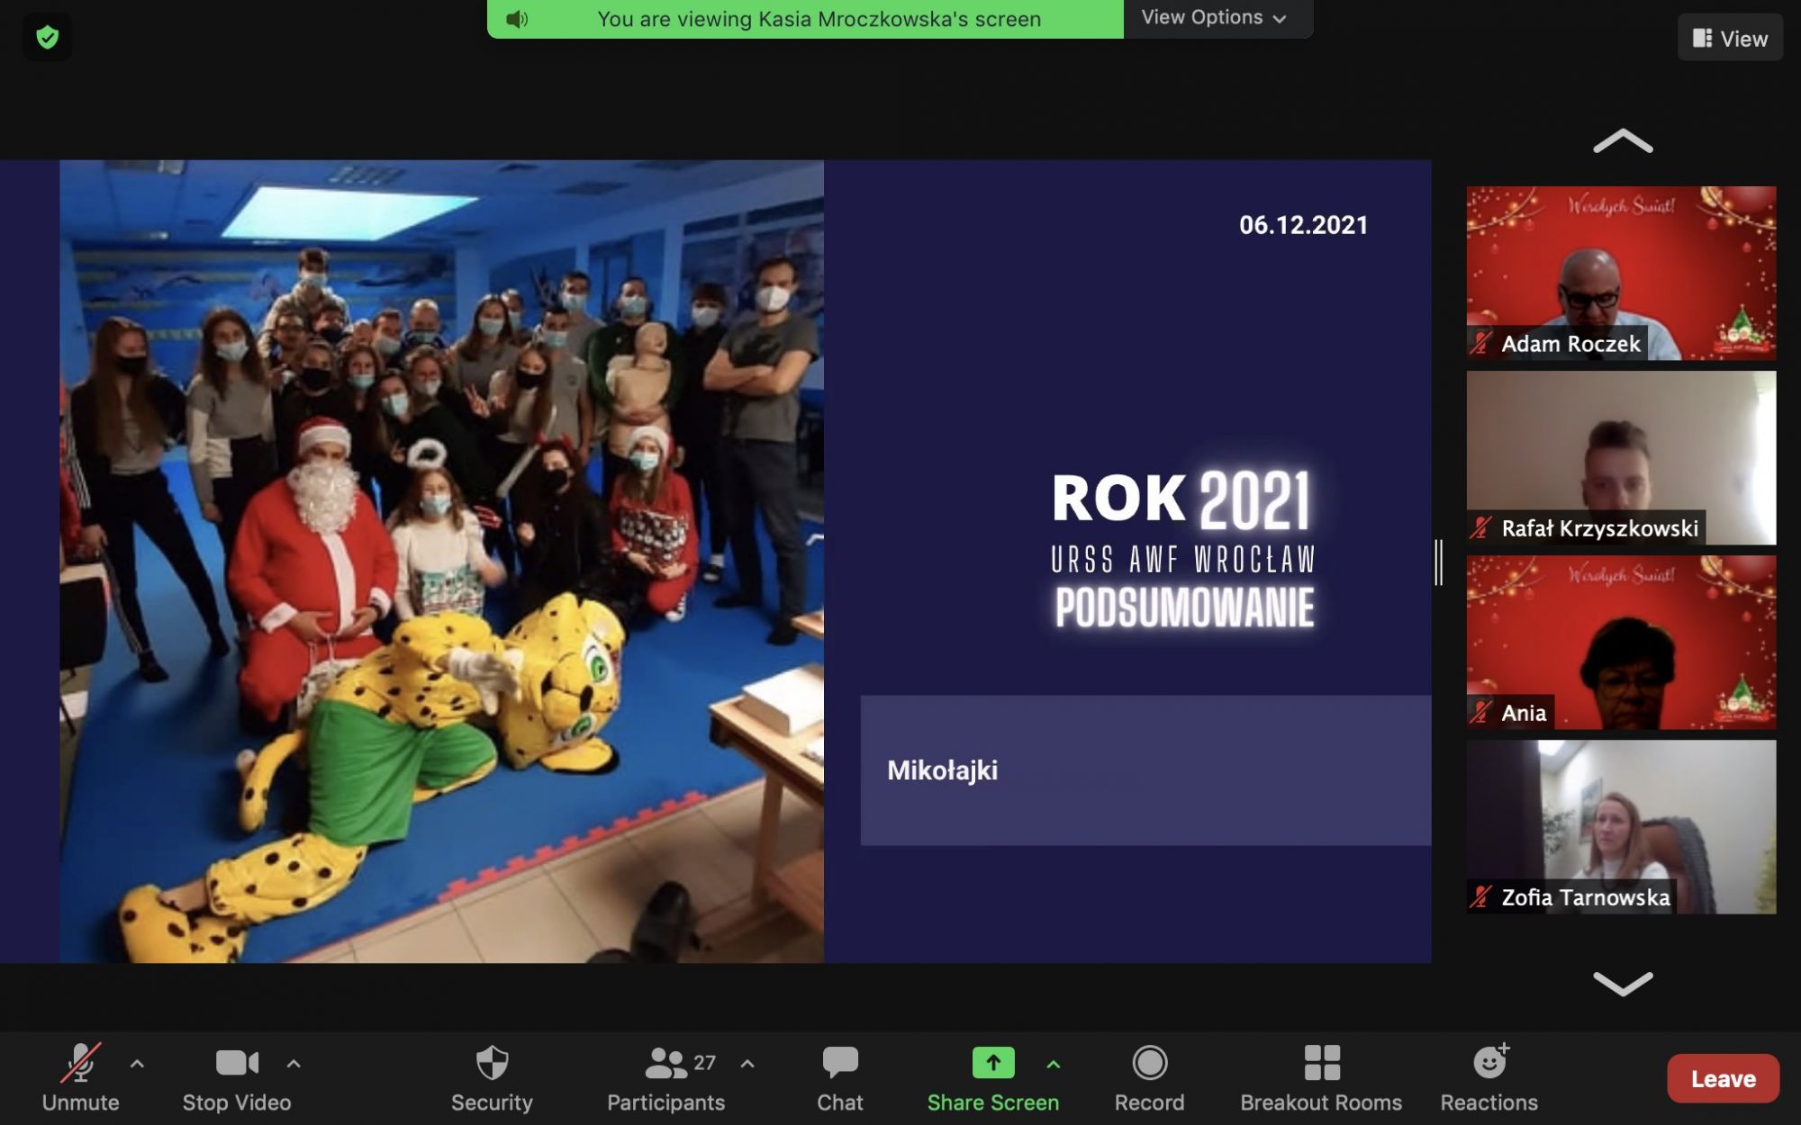This screenshot has height=1125, width=1801.
Task: Click the muted mic icon beside Ania
Action: coord(1481,712)
